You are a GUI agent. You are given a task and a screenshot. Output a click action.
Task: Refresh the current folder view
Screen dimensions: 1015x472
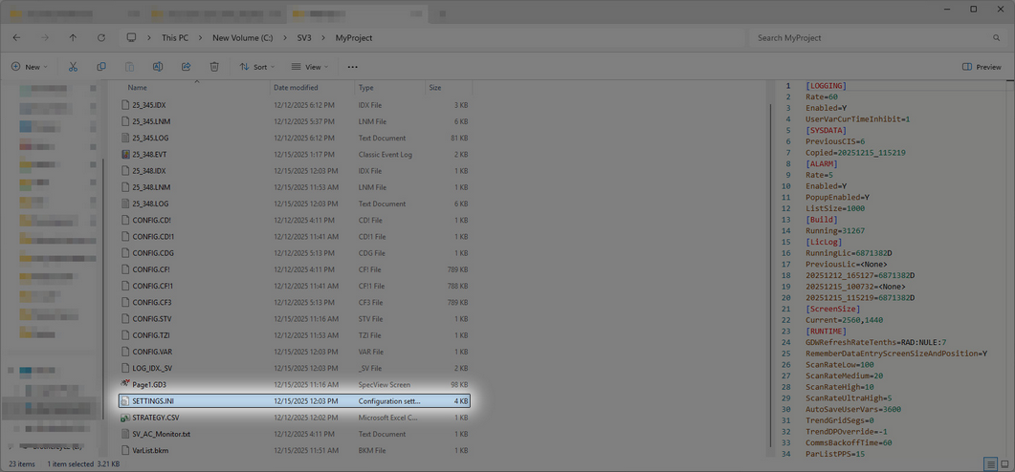coord(101,38)
